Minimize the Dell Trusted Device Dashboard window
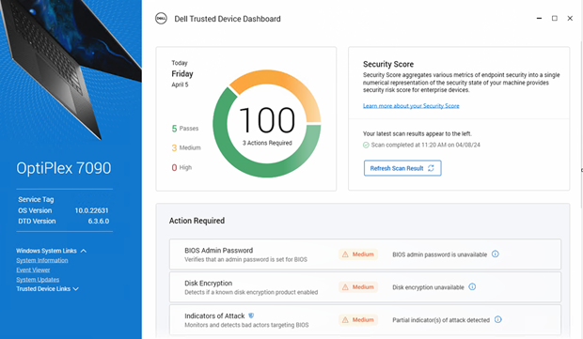This screenshot has width=583, height=339. tap(539, 18)
